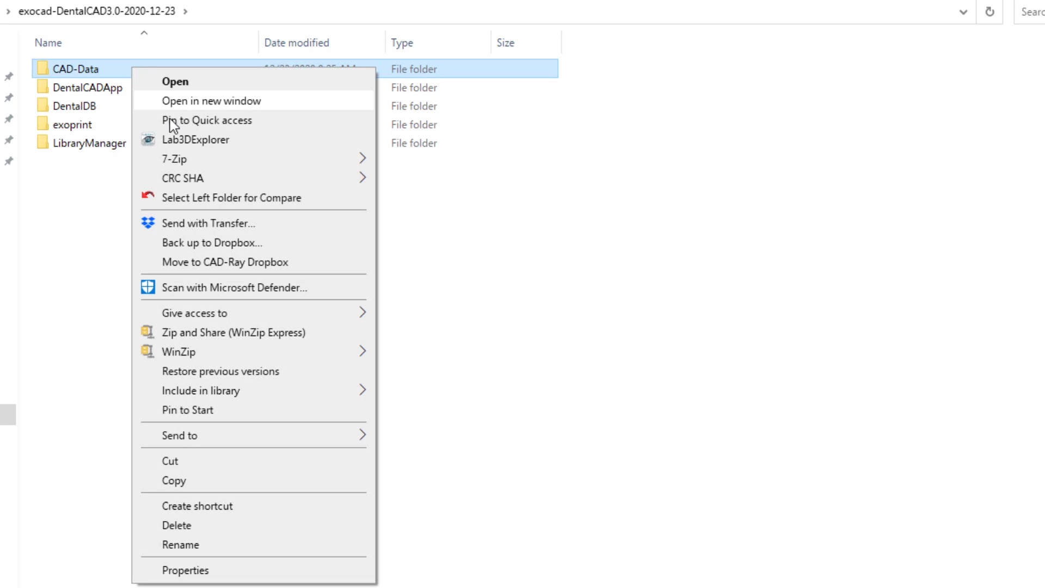The width and height of the screenshot is (1045, 588).
Task: Choose Select Left Folder for Compare
Action: [x=254, y=198]
